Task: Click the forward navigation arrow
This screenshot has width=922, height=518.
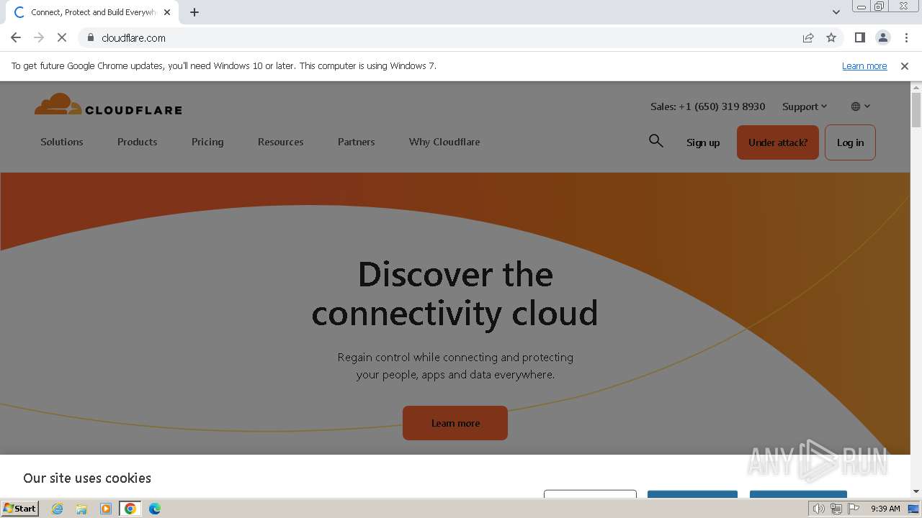Action: [x=39, y=37]
